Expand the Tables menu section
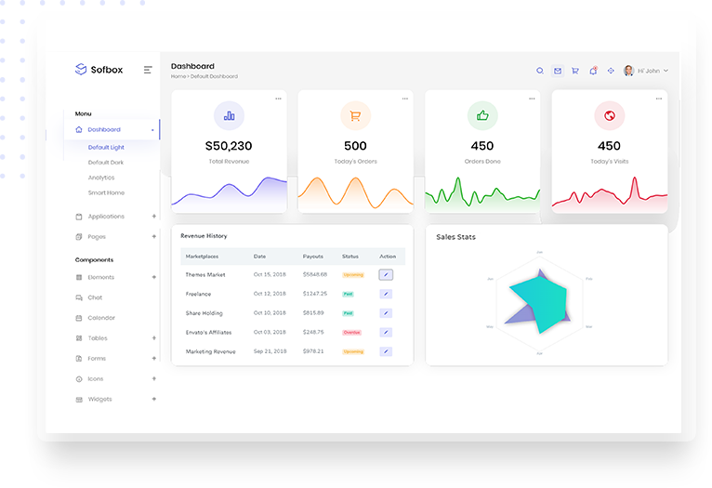 tap(97, 338)
